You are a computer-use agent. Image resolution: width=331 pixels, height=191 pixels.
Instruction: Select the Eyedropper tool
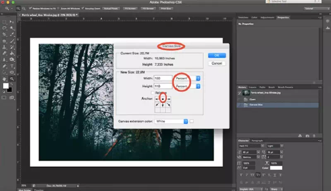pyautogui.click(x=12, y=34)
